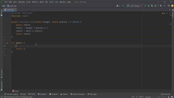Open the Structure tool window sidebar
174x98 pixels.
1,73
